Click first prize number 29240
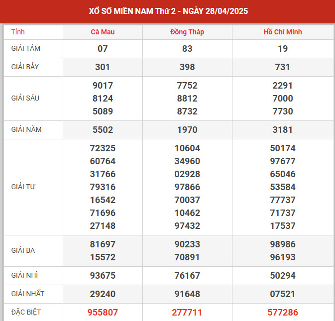 click(103, 294)
